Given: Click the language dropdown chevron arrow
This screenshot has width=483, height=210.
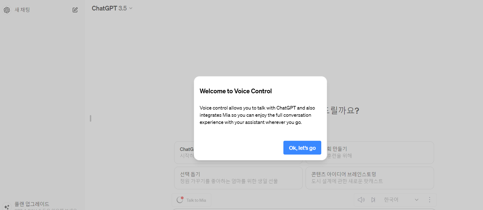Looking at the screenshot, I should (417, 200).
